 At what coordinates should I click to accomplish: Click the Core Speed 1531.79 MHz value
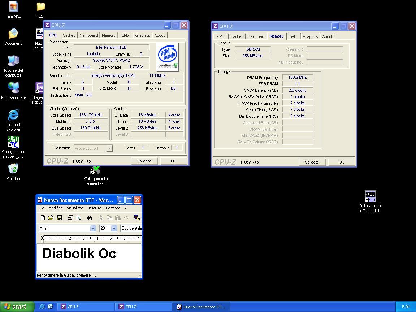(x=91, y=115)
